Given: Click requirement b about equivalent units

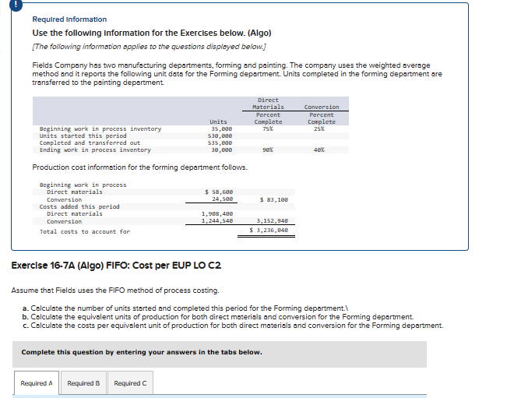Looking at the screenshot, I should coord(218,317).
